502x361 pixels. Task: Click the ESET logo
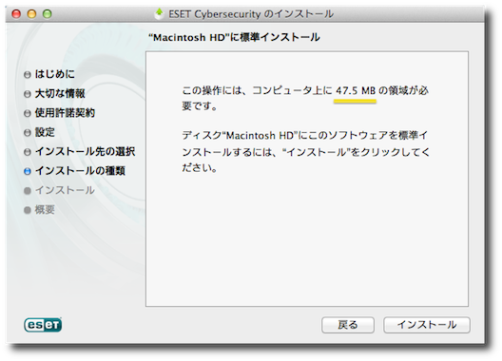[43, 325]
